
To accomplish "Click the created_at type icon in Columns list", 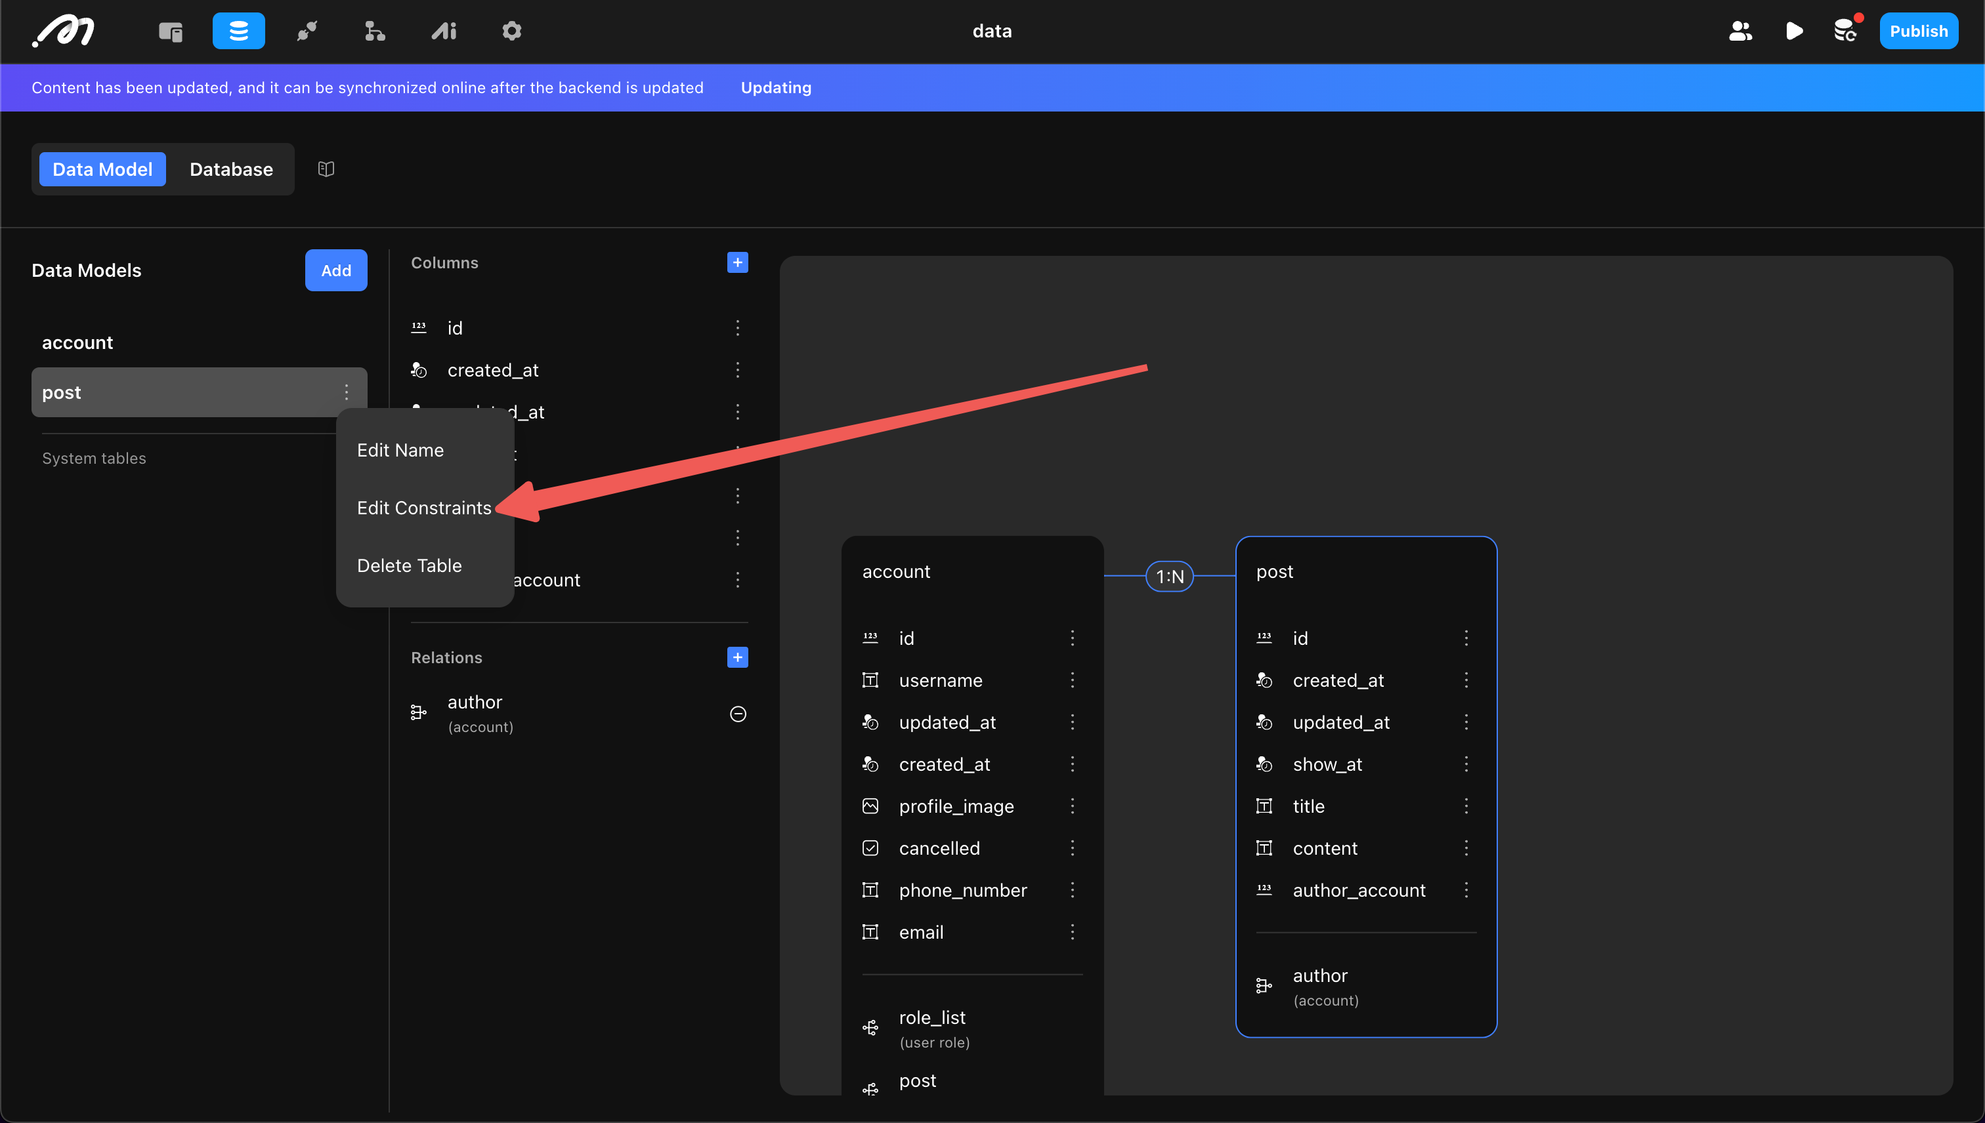I will pos(418,370).
